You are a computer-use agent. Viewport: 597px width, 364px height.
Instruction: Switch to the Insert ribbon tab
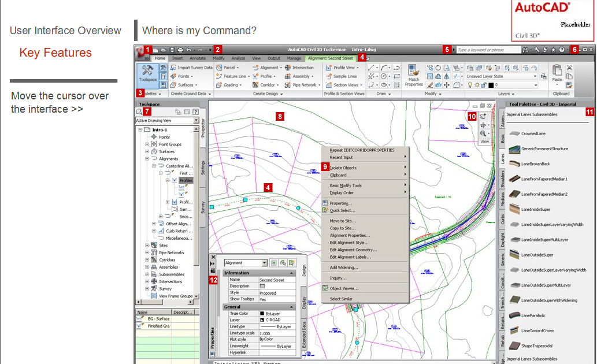pos(177,58)
